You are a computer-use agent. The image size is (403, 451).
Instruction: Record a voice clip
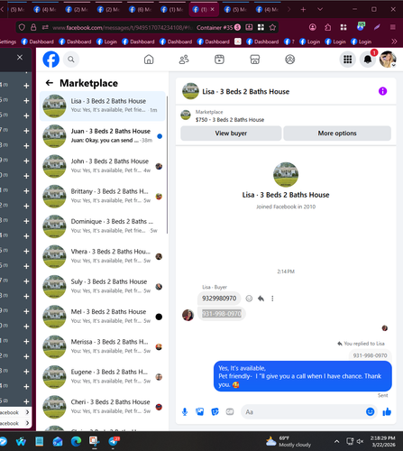tap(185, 412)
